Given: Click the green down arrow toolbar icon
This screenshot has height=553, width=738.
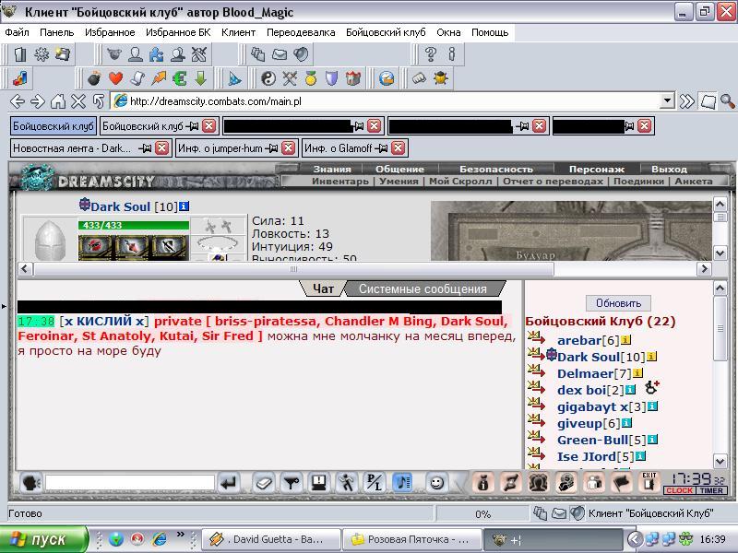Looking at the screenshot, I should 201,78.
